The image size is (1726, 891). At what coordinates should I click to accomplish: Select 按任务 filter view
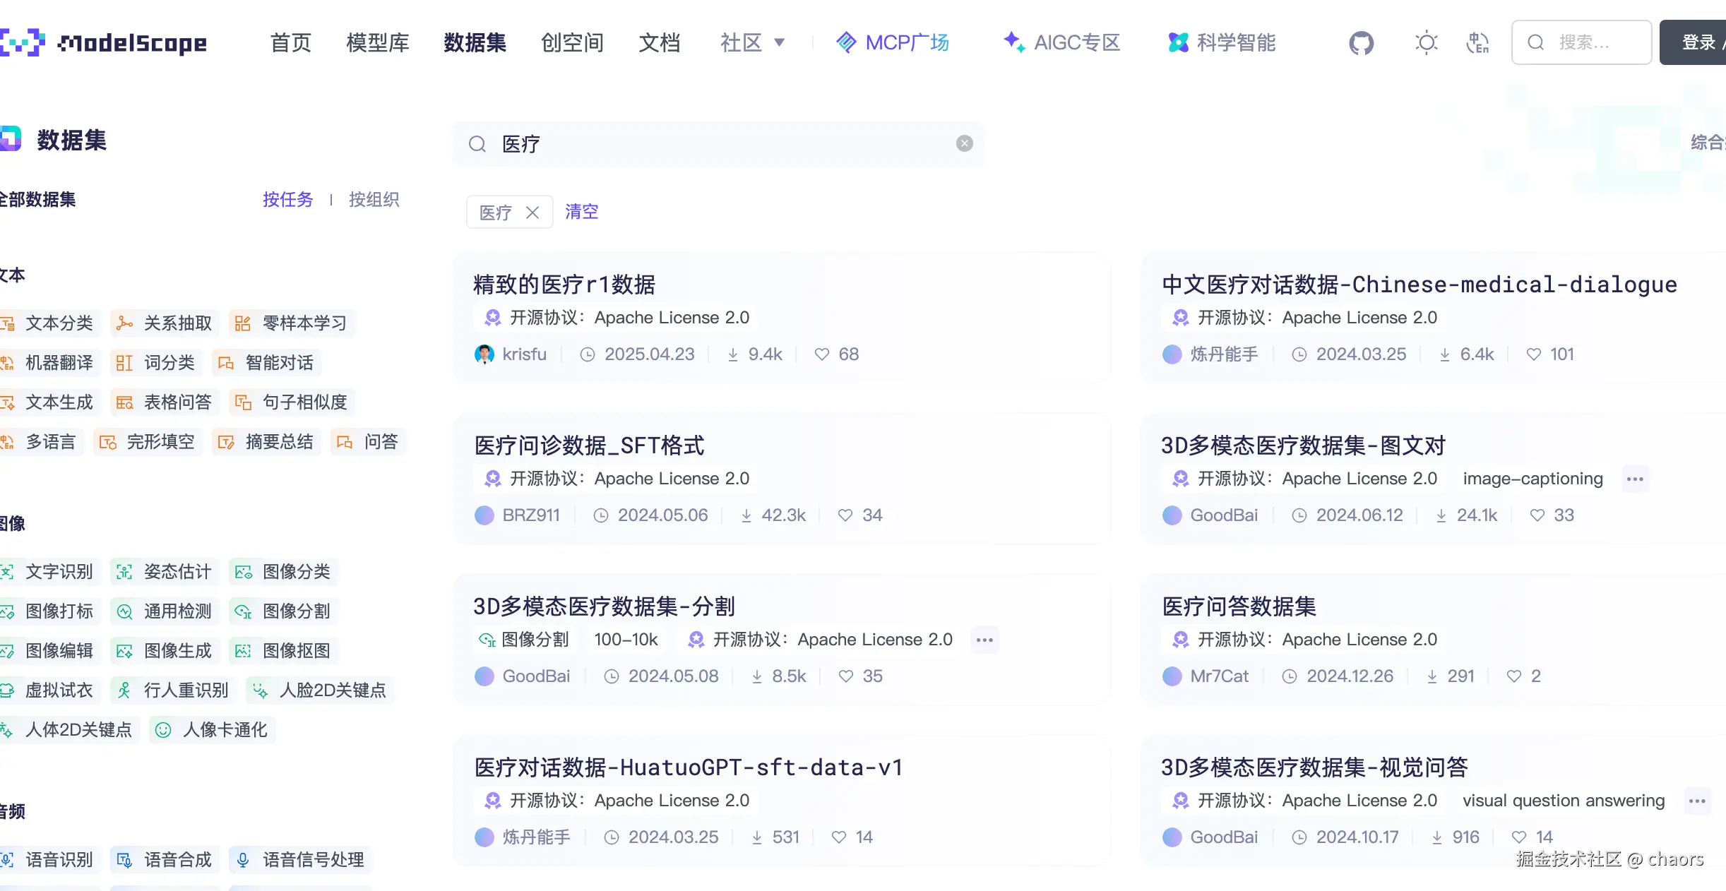(287, 200)
